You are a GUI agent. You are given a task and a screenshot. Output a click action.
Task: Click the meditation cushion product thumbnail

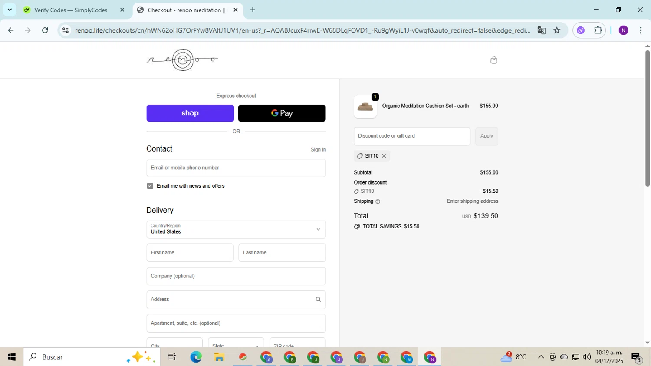[x=365, y=107]
